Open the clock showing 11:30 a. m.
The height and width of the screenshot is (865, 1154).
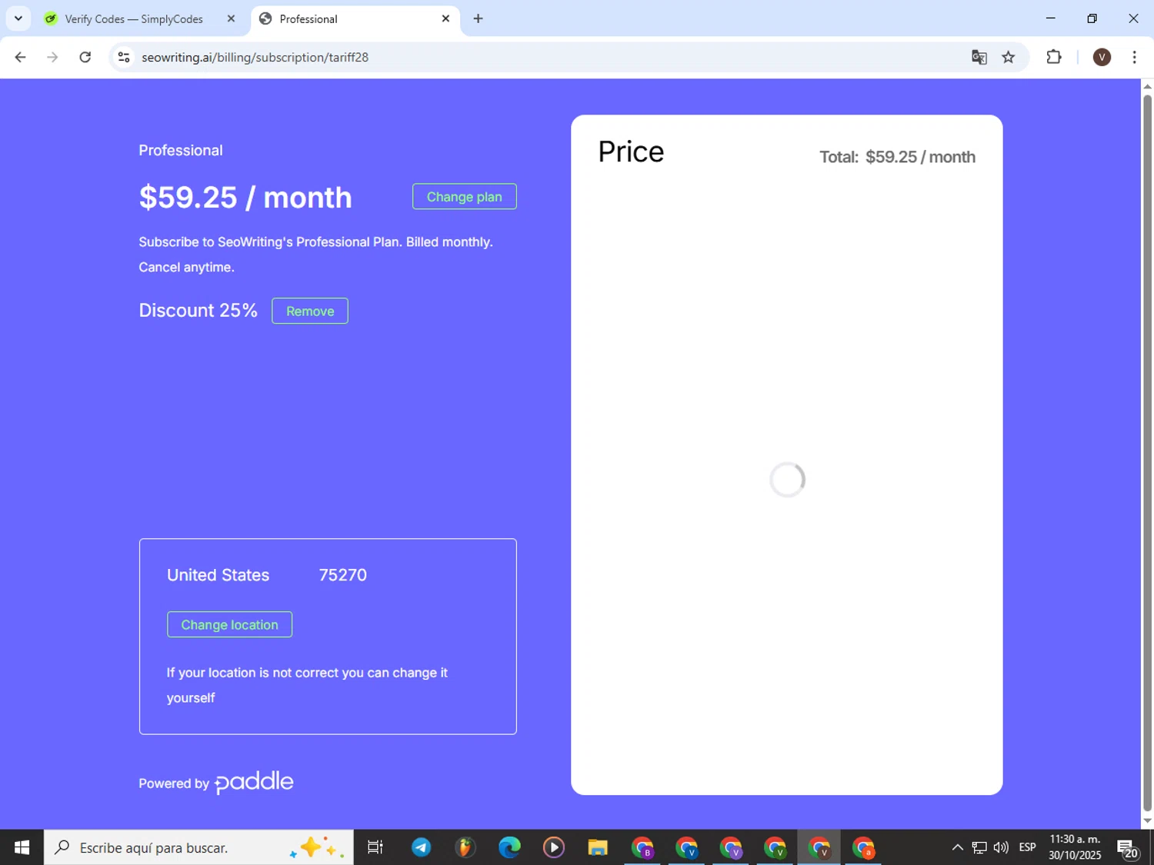[1075, 847]
